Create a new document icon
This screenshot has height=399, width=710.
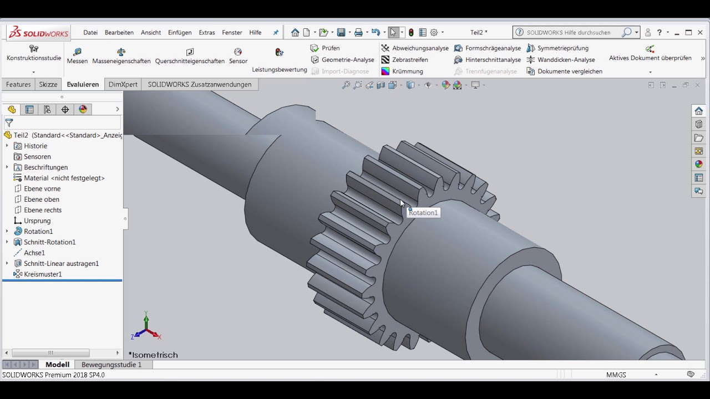click(306, 33)
